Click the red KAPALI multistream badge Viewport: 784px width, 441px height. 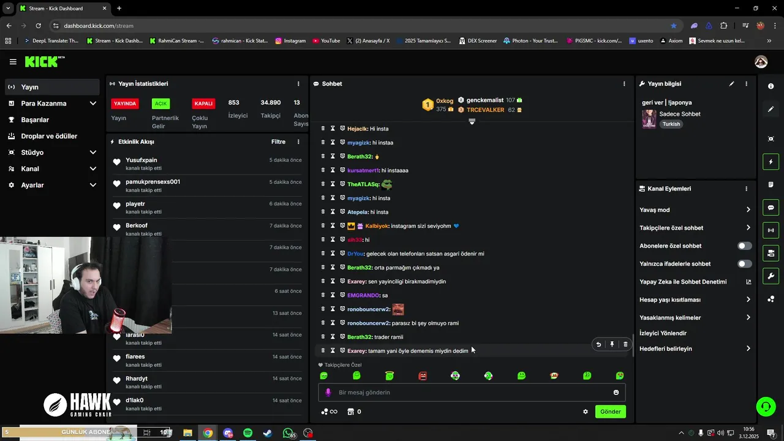click(x=203, y=104)
